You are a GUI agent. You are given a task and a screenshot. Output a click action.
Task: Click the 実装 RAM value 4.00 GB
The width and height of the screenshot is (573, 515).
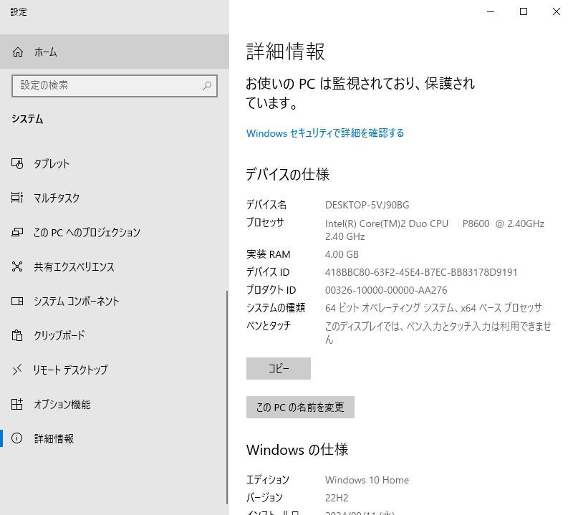(x=342, y=254)
